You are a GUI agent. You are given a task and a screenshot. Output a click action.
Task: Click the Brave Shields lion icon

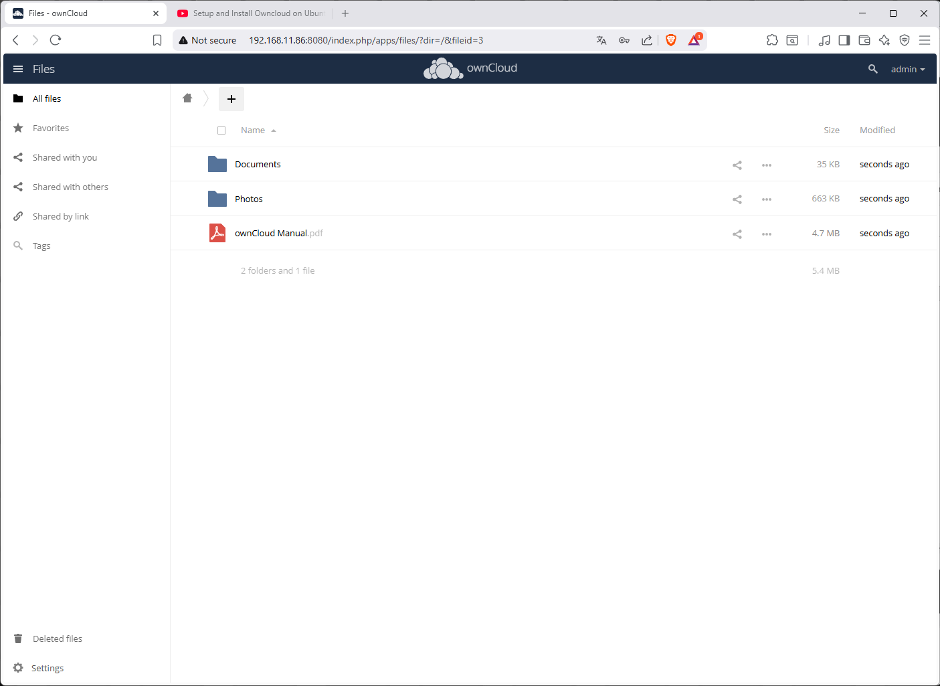[x=671, y=40]
